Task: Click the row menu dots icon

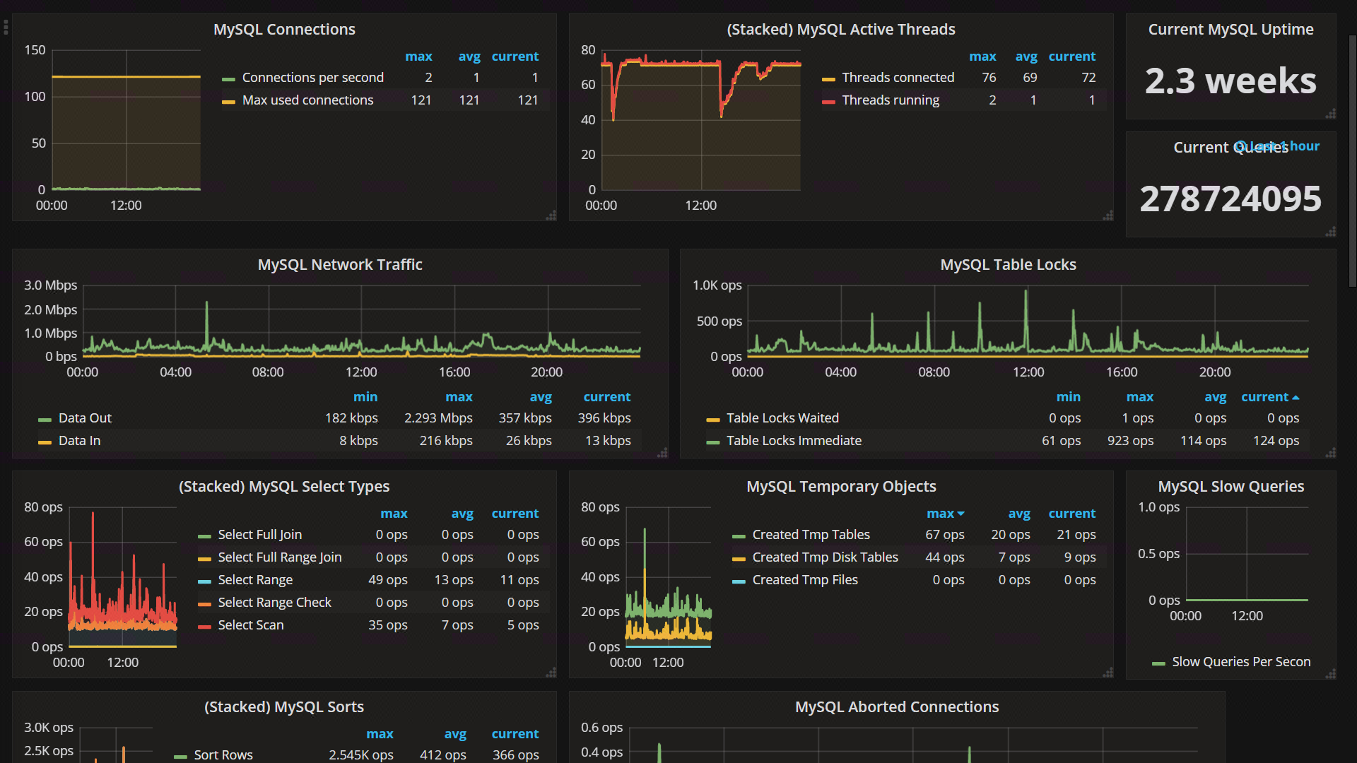Action: (x=6, y=28)
